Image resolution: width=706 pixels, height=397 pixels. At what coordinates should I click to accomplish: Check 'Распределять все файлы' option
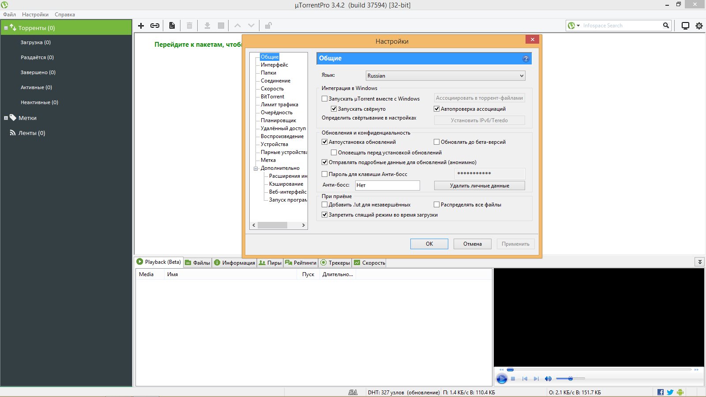436,205
